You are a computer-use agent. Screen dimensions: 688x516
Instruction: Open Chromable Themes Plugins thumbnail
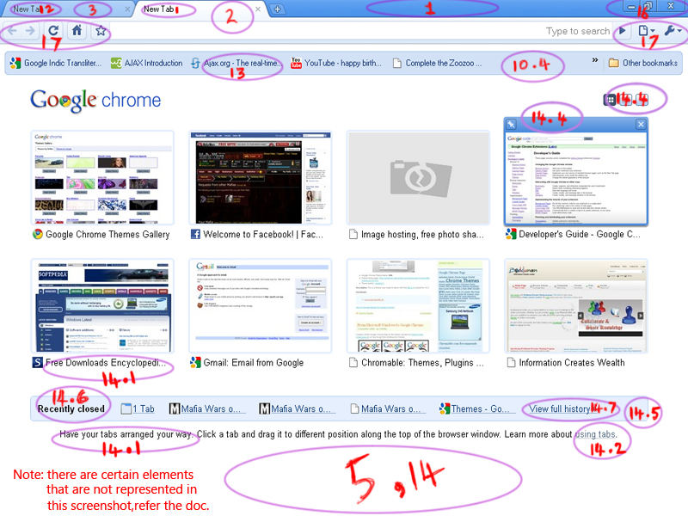tap(418, 306)
